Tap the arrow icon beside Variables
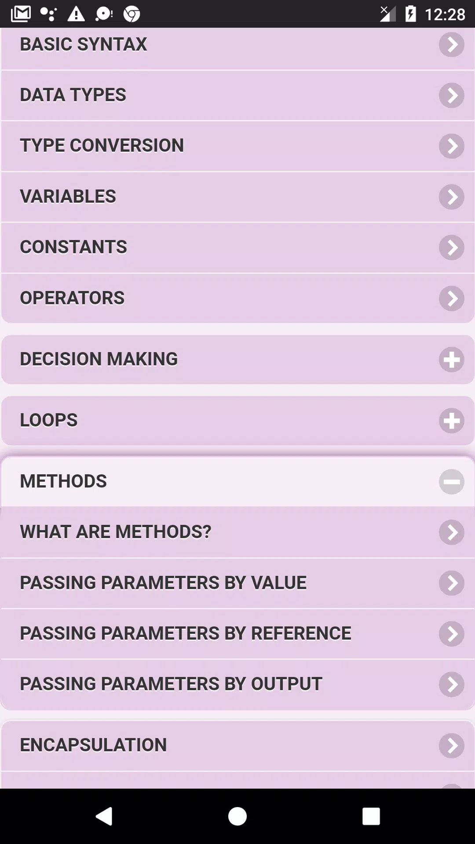 [451, 197]
